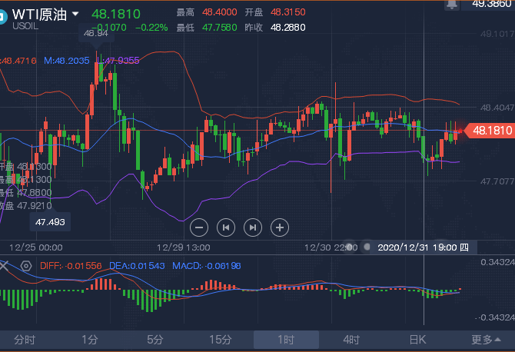Click the 47.493 low price label
This screenshot has width=515, height=352.
point(50,222)
